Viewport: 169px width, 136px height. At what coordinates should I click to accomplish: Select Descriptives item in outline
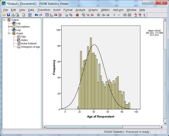coord(23,27)
